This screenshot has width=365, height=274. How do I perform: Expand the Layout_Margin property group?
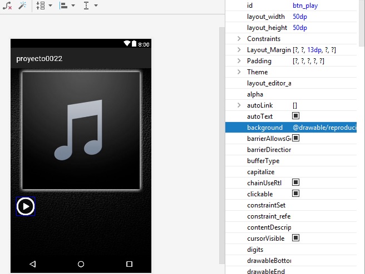239,50
